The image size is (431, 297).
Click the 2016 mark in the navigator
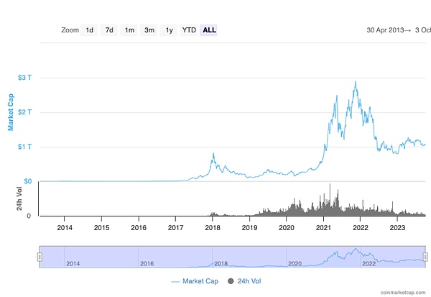coord(147,263)
